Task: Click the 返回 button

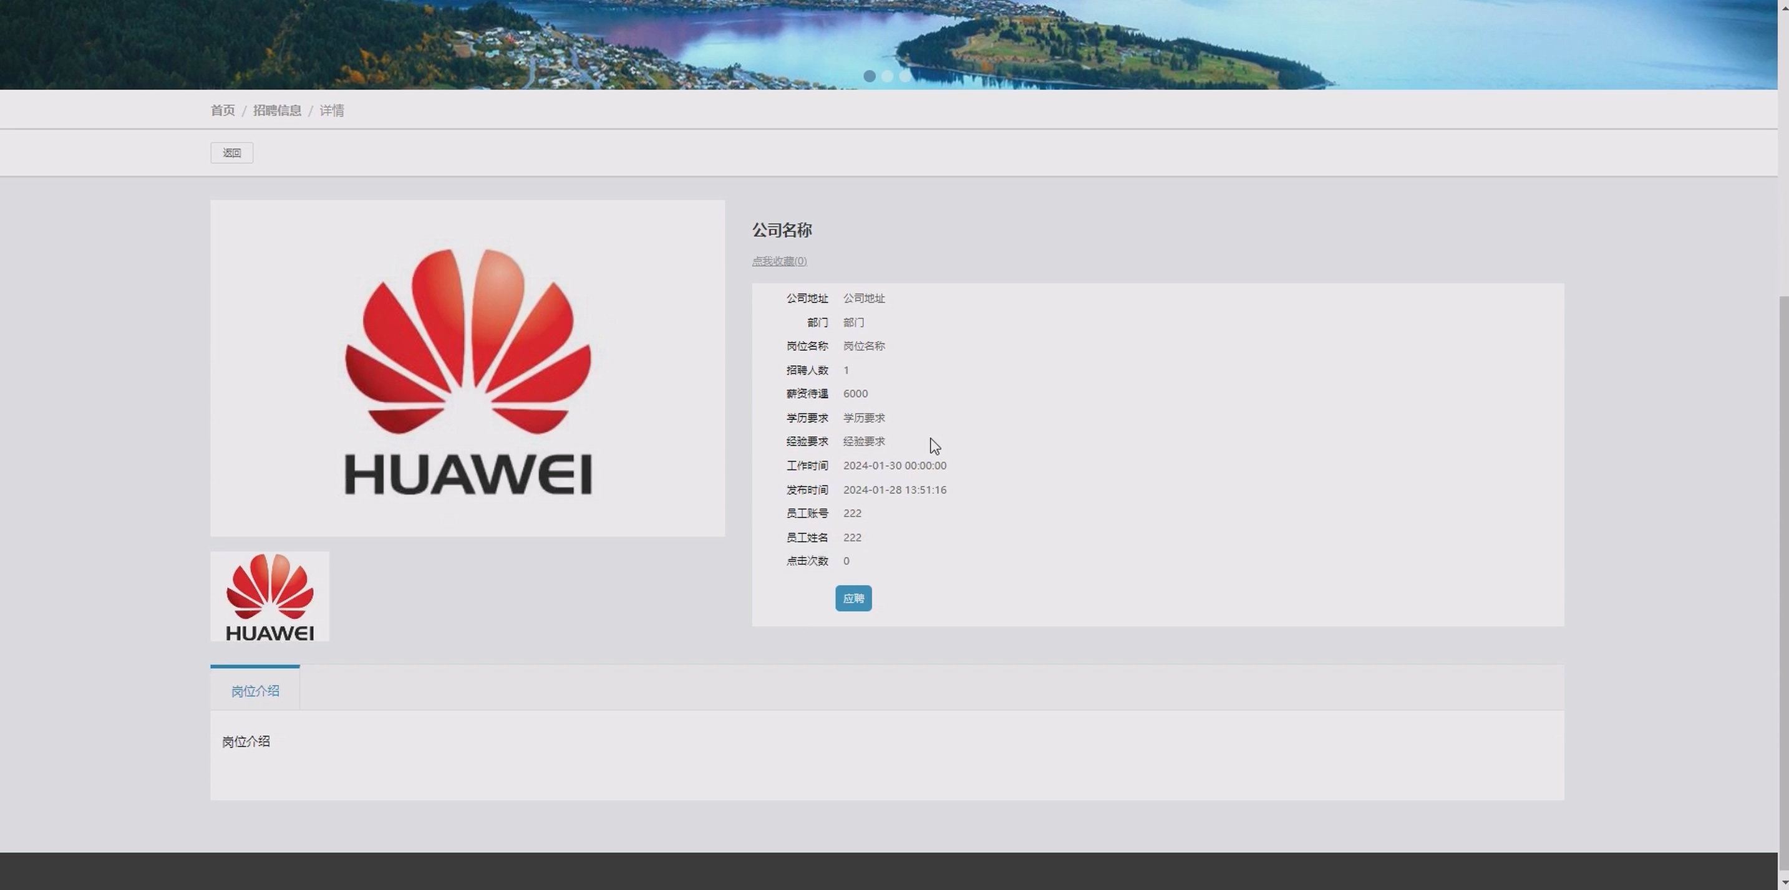Action: [231, 153]
